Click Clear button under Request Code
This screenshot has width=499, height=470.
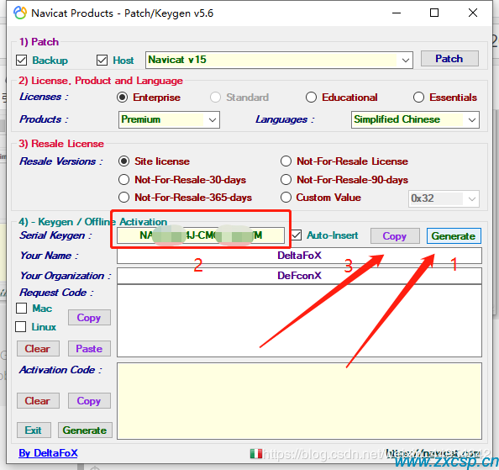(x=38, y=349)
